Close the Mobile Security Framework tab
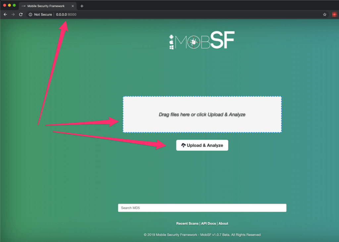This screenshot has width=339, height=242. 73,6
